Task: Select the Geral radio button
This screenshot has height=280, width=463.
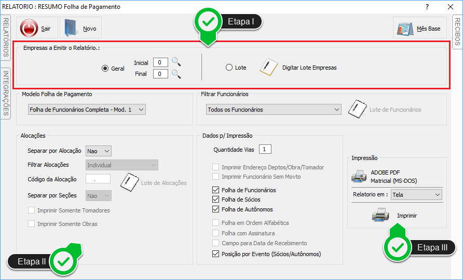Action: pyautogui.click(x=105, y=68)
